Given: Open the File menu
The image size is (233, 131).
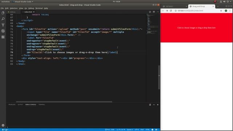Looking at the screenshot, I should [x=2, y=8].
